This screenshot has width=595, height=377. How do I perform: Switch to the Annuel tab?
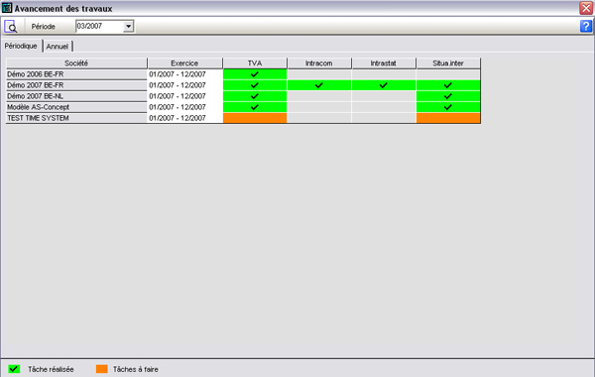tap(58, 47)
